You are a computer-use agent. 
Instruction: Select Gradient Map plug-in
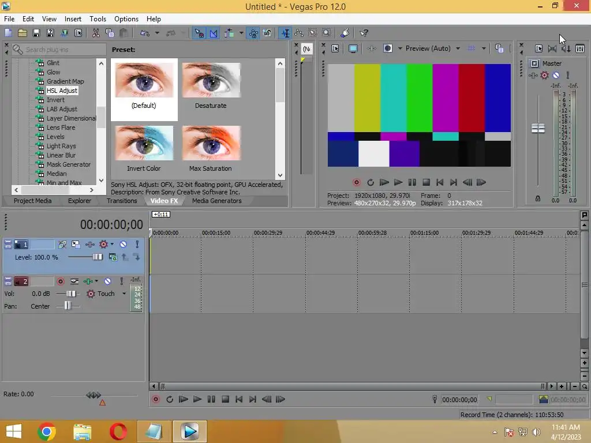point(65,81)
